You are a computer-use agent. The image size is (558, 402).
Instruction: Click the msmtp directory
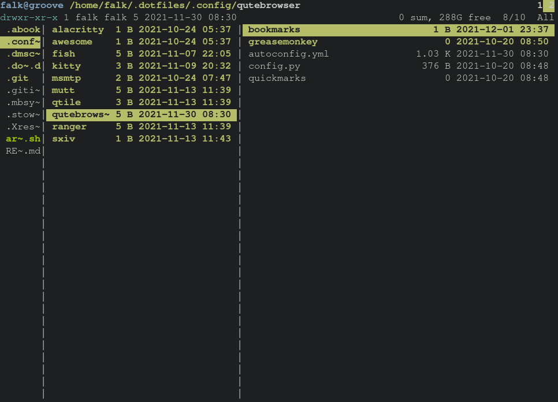click(66, 78)
